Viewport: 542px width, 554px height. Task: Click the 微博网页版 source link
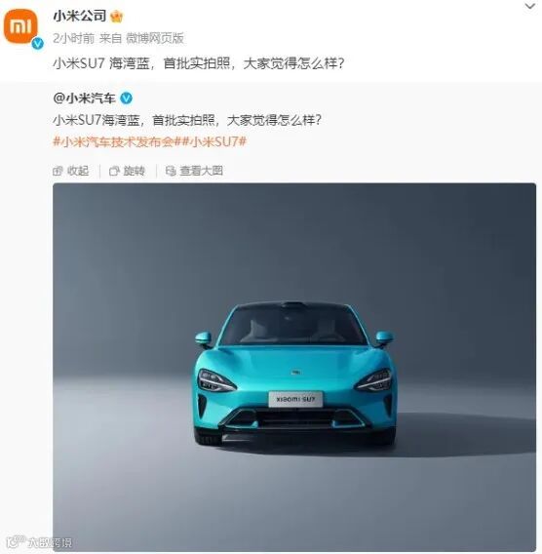155,38
